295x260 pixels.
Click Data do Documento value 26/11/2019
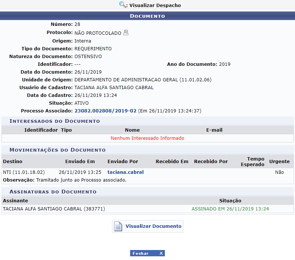[88, 72]
